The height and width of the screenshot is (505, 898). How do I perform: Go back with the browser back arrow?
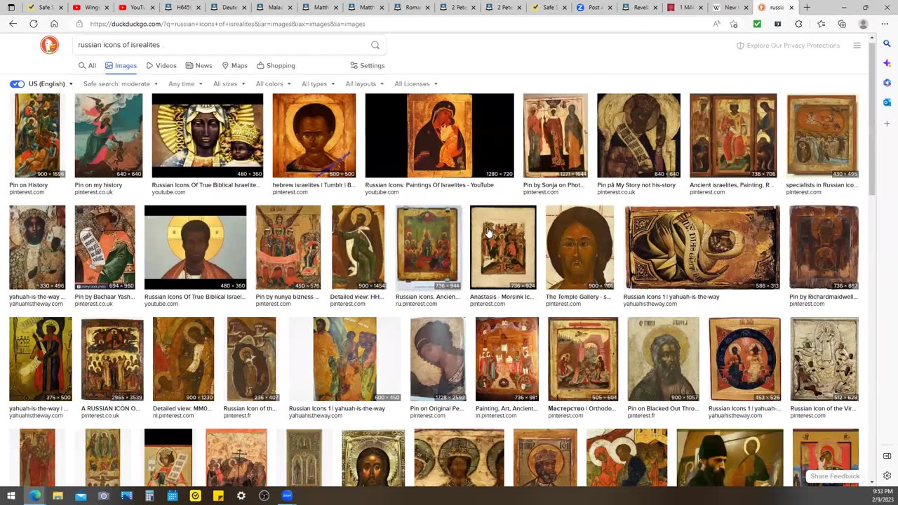[13, 24]
